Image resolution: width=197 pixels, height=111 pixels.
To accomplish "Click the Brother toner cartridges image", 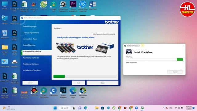I will (66, 47).
